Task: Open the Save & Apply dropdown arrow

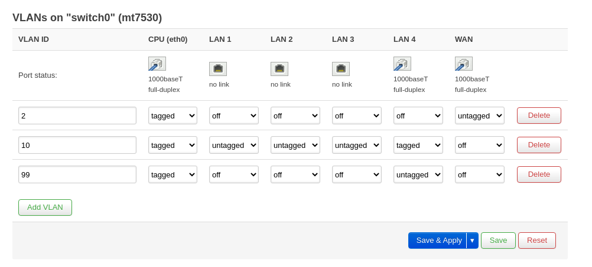Action: (x=472, y=240)
